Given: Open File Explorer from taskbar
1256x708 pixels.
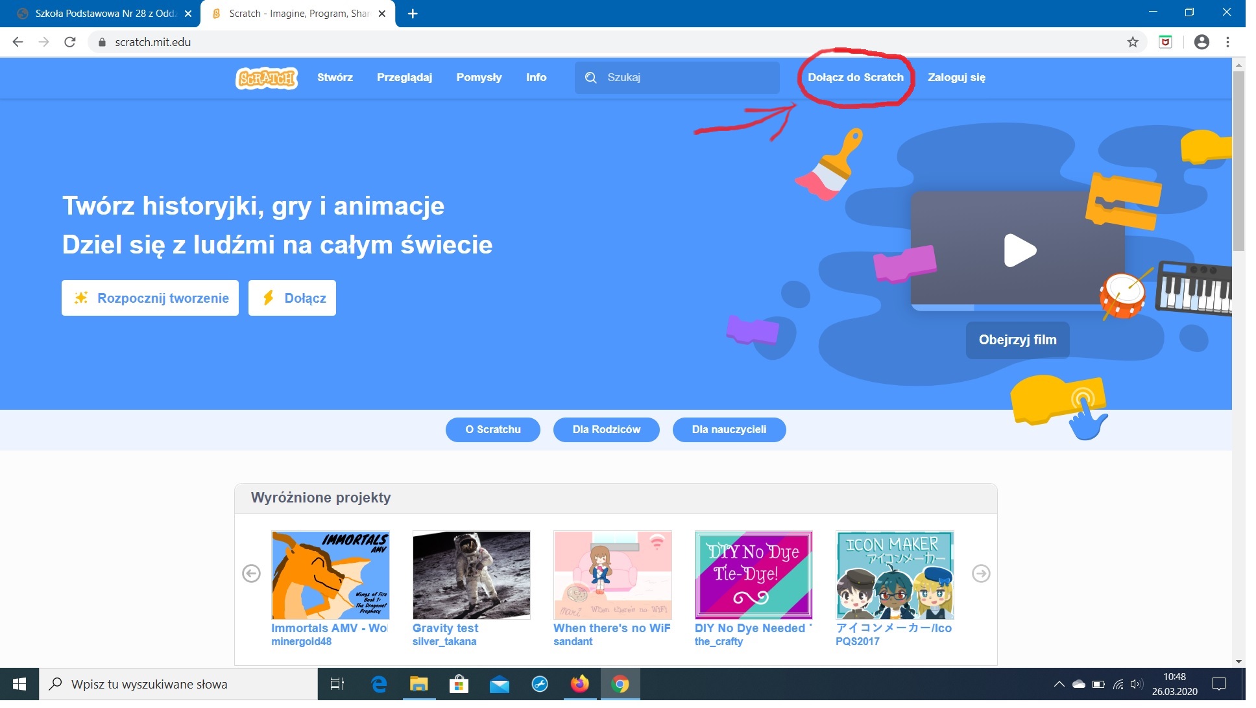Looking at the screenshot, I should pyautogui.click(x=419, y=684).
